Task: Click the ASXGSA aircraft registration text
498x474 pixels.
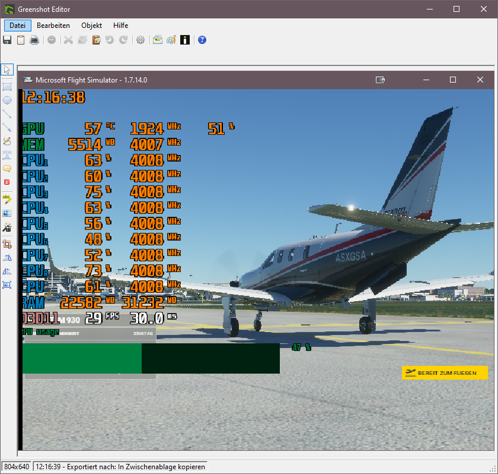Action: pos(350,257)
